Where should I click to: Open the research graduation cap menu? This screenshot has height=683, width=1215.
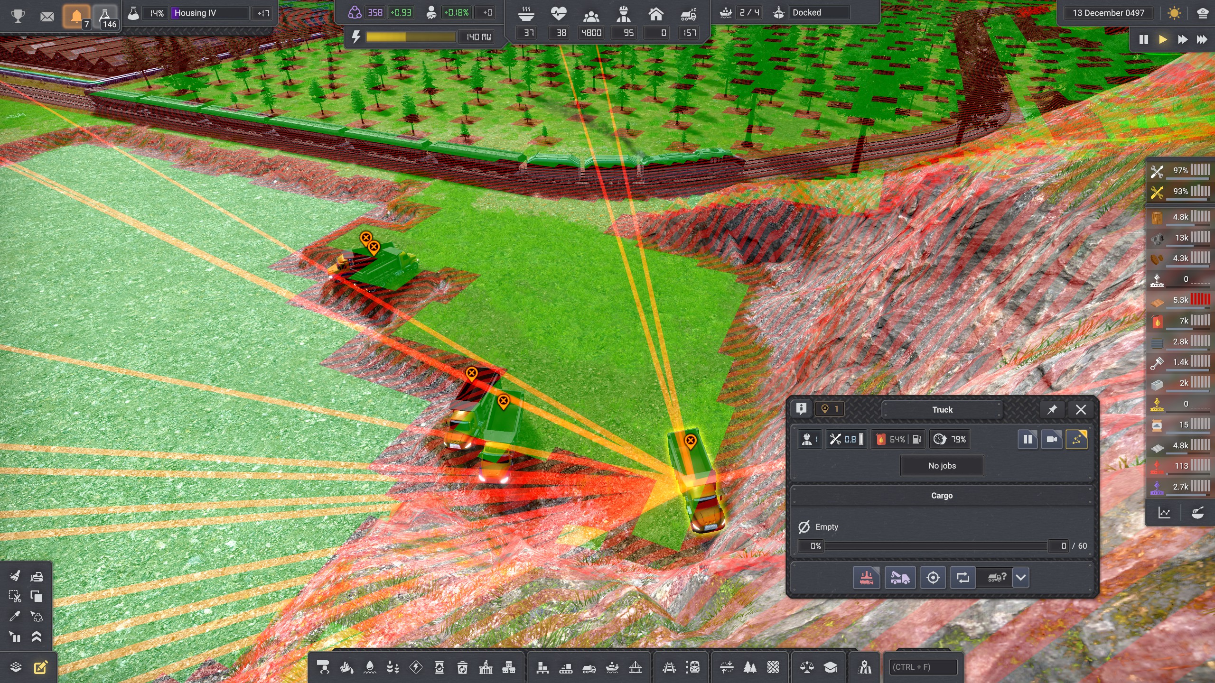tap(830, 668)
